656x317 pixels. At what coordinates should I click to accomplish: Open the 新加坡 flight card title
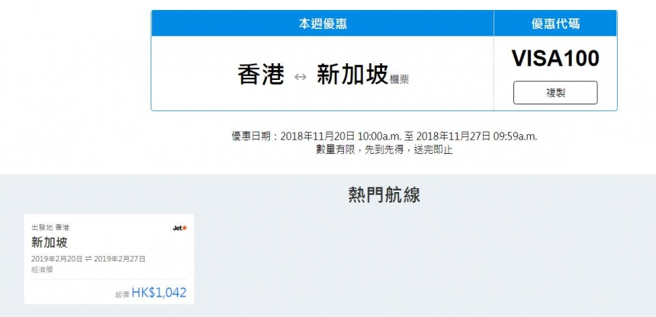tap(50, 242)
